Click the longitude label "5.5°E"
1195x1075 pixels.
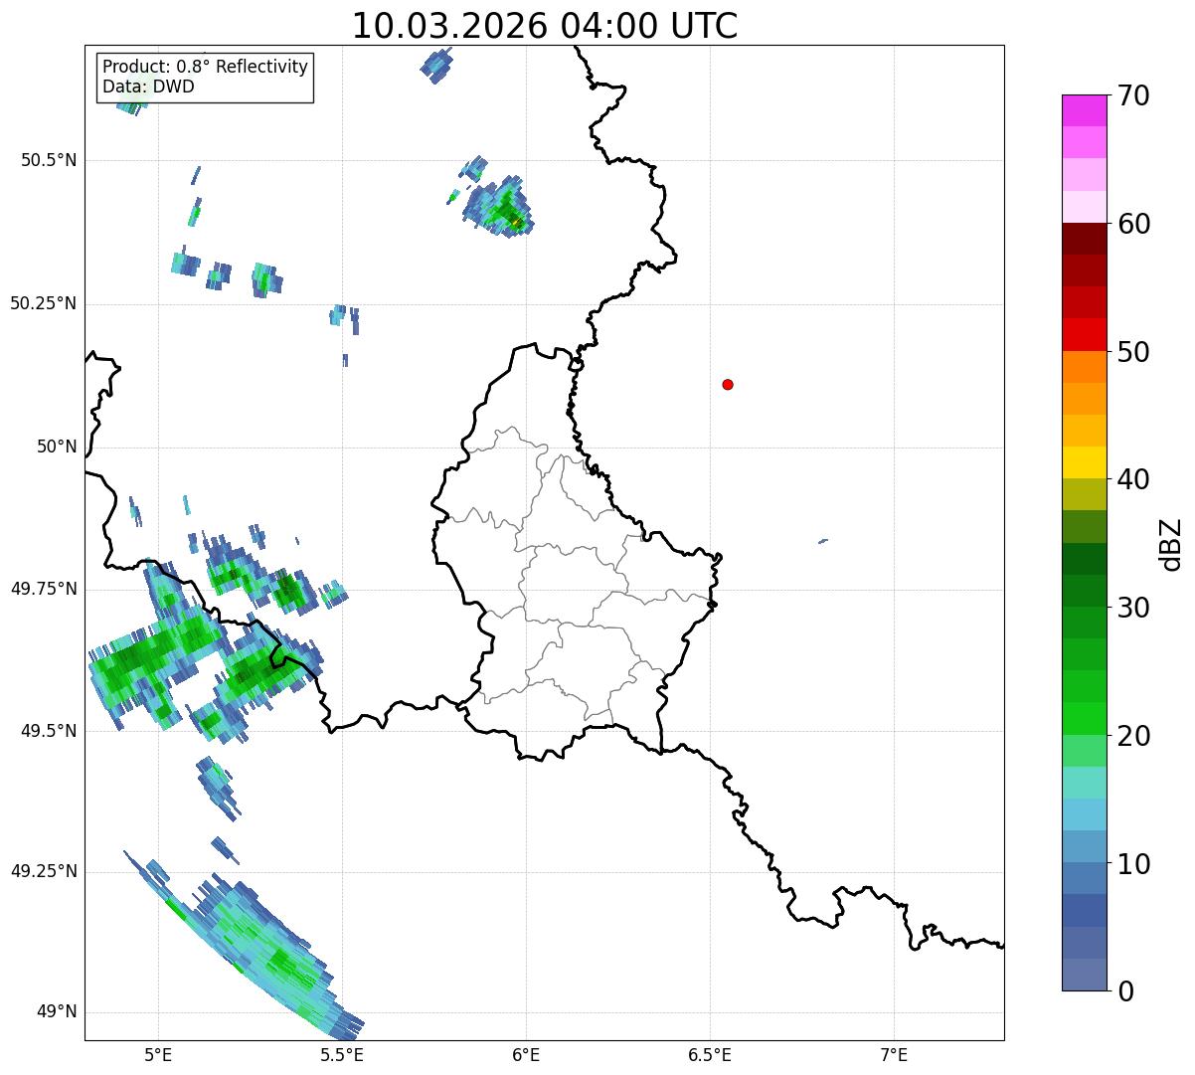342,1055
